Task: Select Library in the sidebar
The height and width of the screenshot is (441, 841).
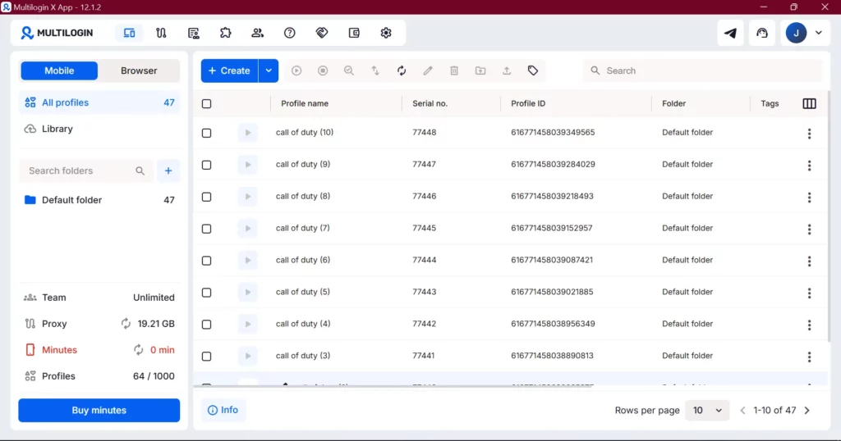Action: 57,129
